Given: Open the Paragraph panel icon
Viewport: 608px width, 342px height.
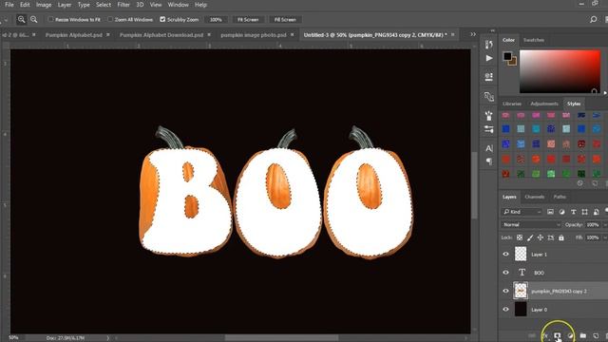Looking at the screenshot, I should click(489, 161).
